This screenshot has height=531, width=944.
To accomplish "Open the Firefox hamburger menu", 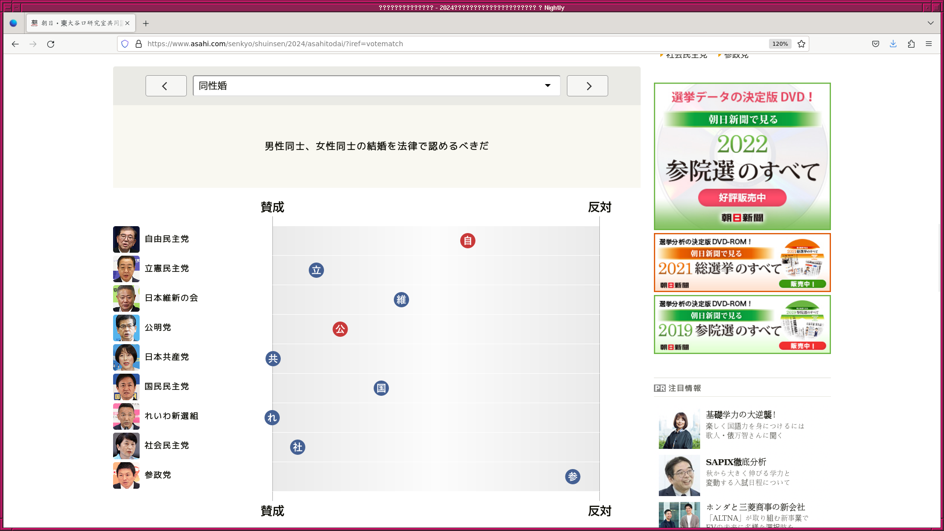I will point(929,44).
